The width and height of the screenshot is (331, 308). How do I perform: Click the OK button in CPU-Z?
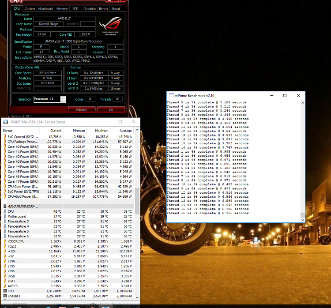(111, 110)
